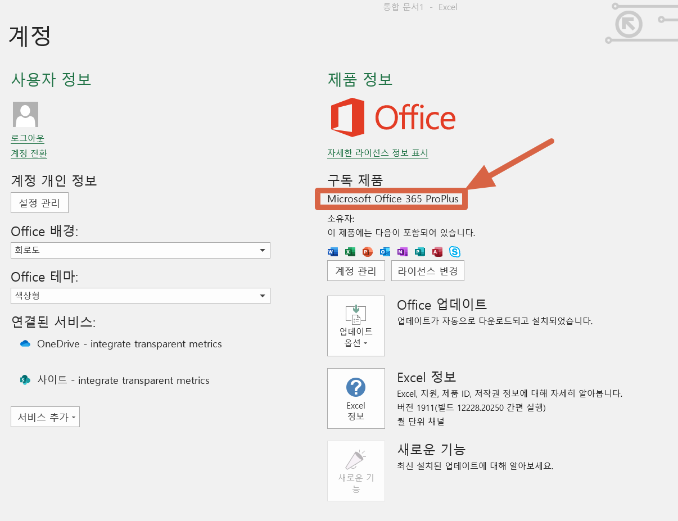
Task: Click the Office 업데이트 heading
Action: click(x=442, y=305)
